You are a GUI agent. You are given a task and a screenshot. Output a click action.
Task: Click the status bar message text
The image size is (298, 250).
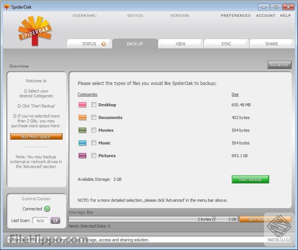click(79, 240)
